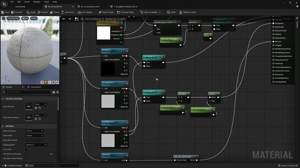The width and height of the screenshot is (300, 168).
Task: Click Hide Unrelated in the toolbar
Action: click(x=149, y=12)
